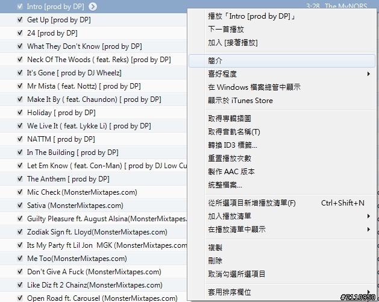
Task: Click 複製 in the context menu
Action: [x=282, y=248]
